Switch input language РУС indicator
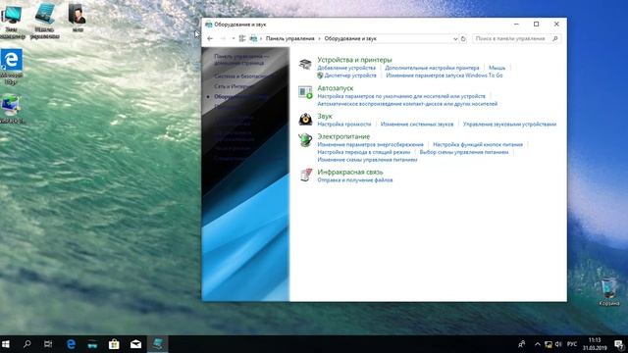The height and width of the screenshot is (353, 628). point(572,344)
